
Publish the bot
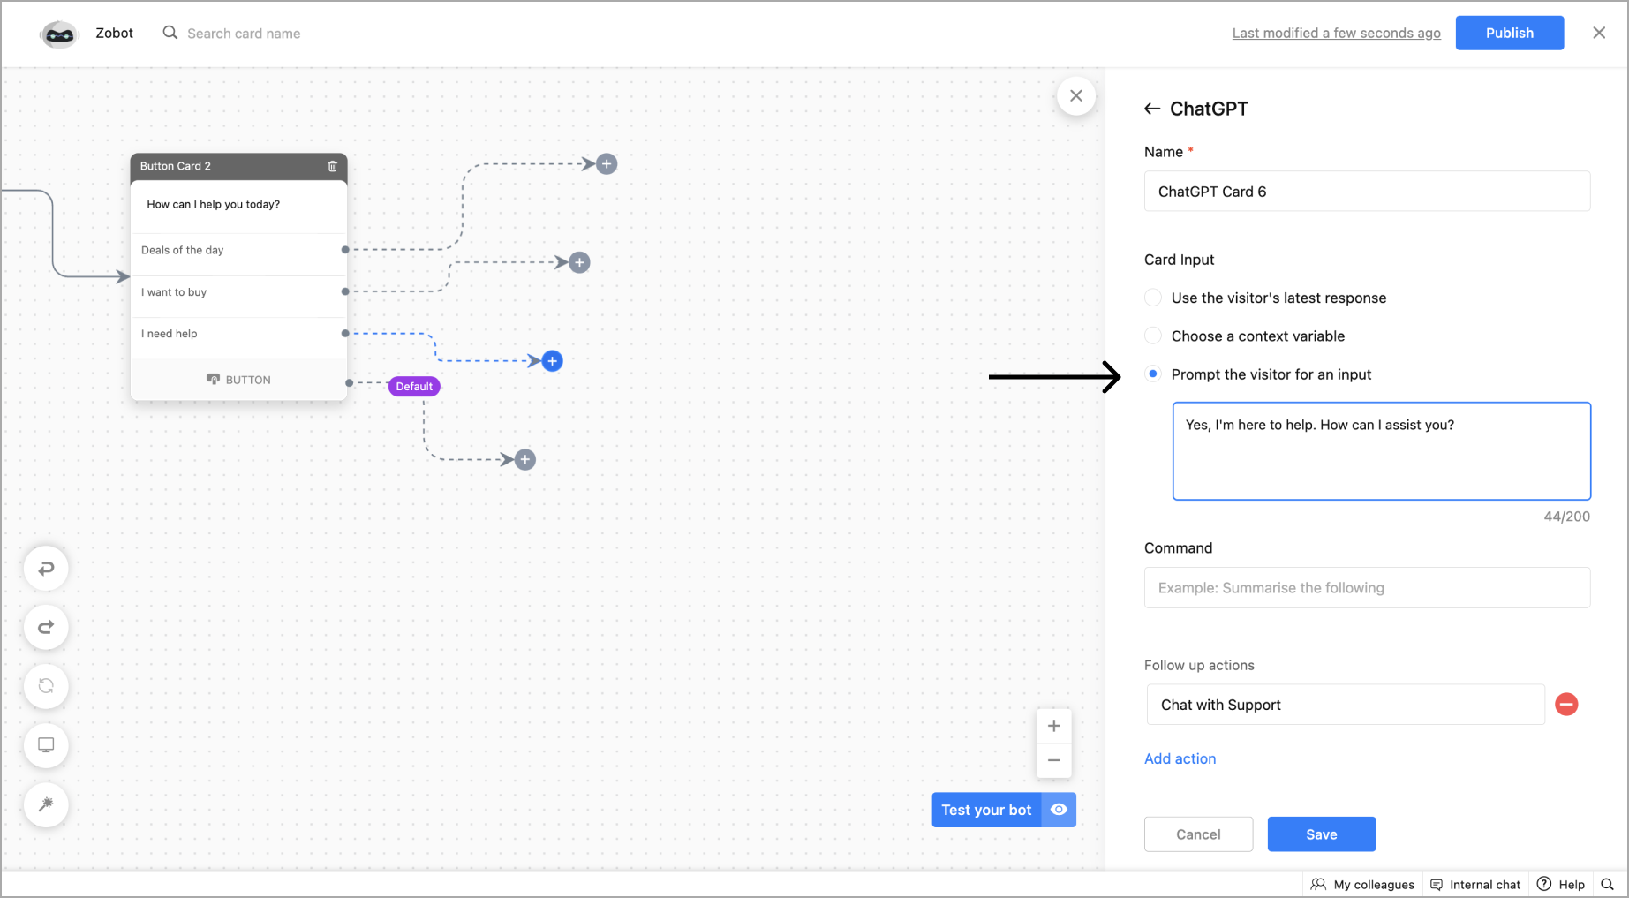[1509, 33]
